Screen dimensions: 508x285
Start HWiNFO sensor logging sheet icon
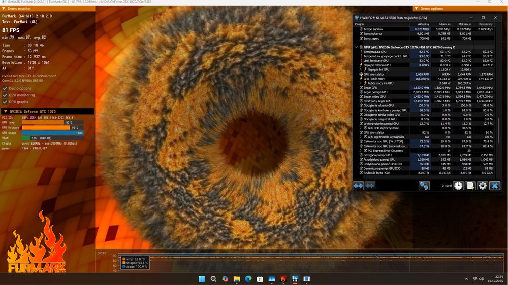coord(470,186)
